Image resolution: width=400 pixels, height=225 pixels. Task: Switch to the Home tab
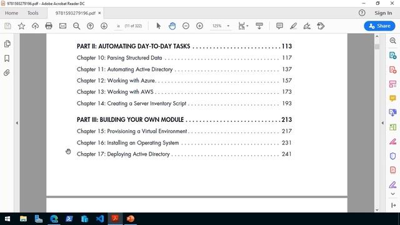click(11, 13)
